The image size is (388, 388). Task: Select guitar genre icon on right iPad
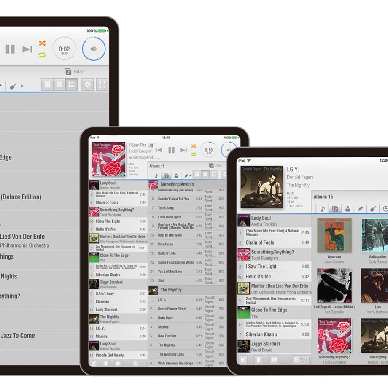pyautogui.click(x=373, y=209)
